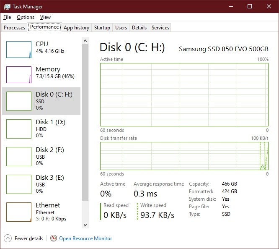This screenshot has height=249, width=279.
Task: Open the File menu
Action: (7, 17)
